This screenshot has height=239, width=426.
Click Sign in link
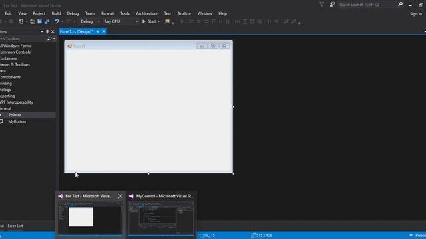click(x=415, y=13)
